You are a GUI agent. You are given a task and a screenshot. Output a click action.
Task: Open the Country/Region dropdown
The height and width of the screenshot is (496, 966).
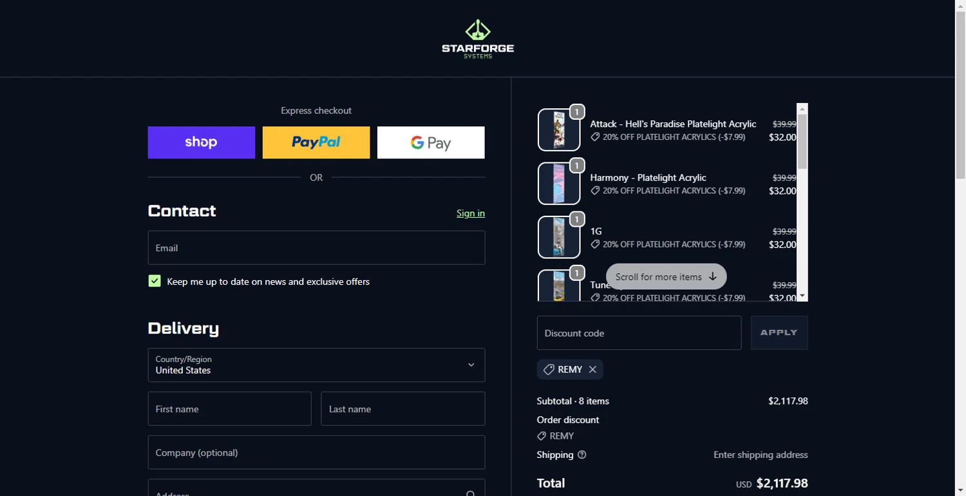(x=316, y=365)
